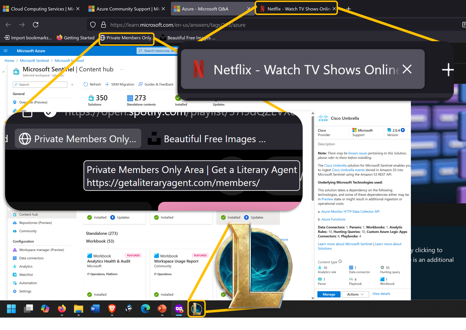Click the Guides & Feedback icon

(x=140, y=84)
